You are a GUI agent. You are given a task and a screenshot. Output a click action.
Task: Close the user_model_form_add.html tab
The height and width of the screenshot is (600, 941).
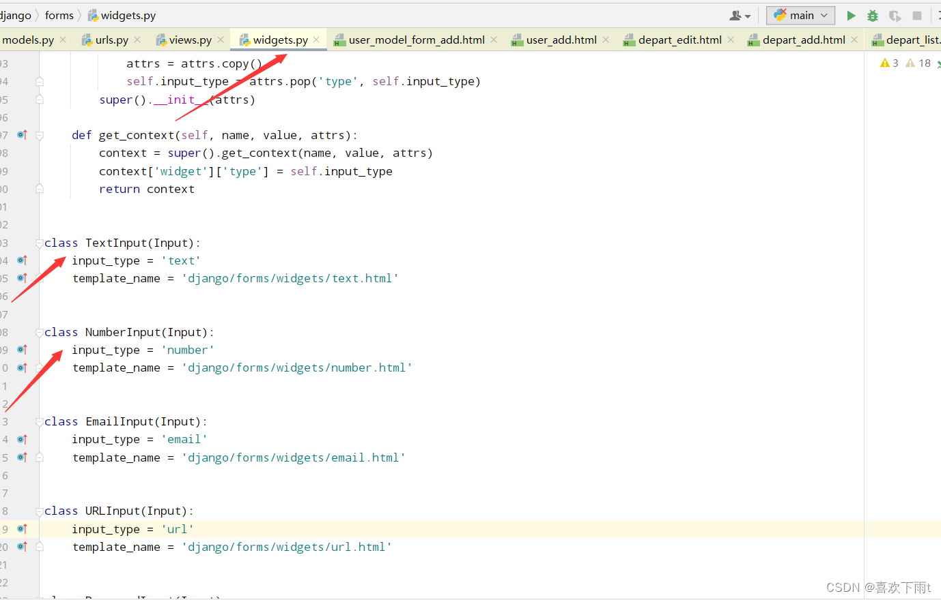pyautogui.click(x=494, y=40)
